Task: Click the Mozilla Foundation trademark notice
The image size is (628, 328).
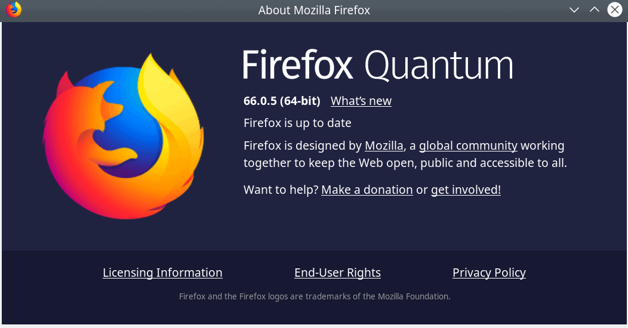Action: [315, 296]
